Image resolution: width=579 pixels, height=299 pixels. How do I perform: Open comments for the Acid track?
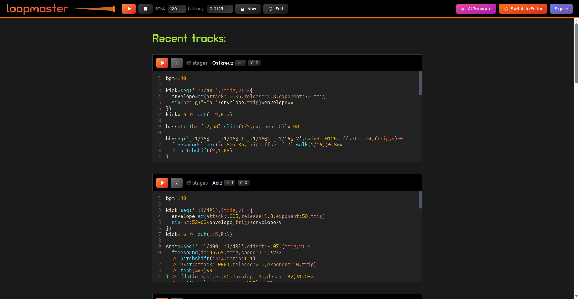[x=244, y=183]
